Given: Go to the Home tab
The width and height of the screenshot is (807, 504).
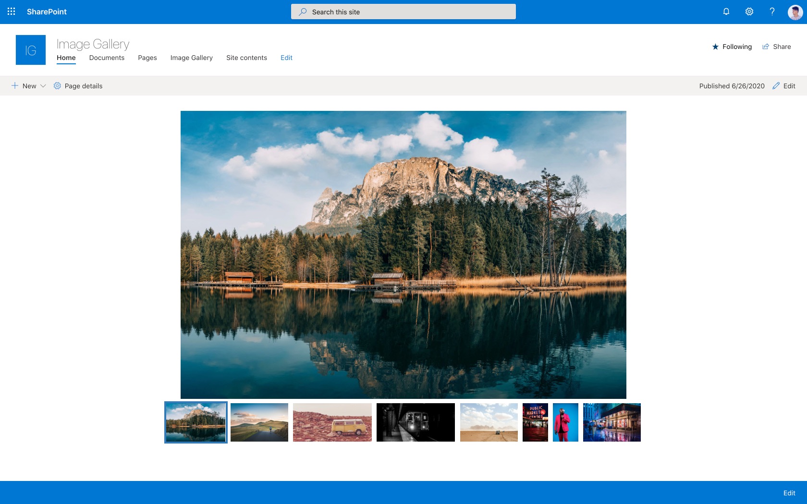Looking at the screenshot, I should point(66,58).
